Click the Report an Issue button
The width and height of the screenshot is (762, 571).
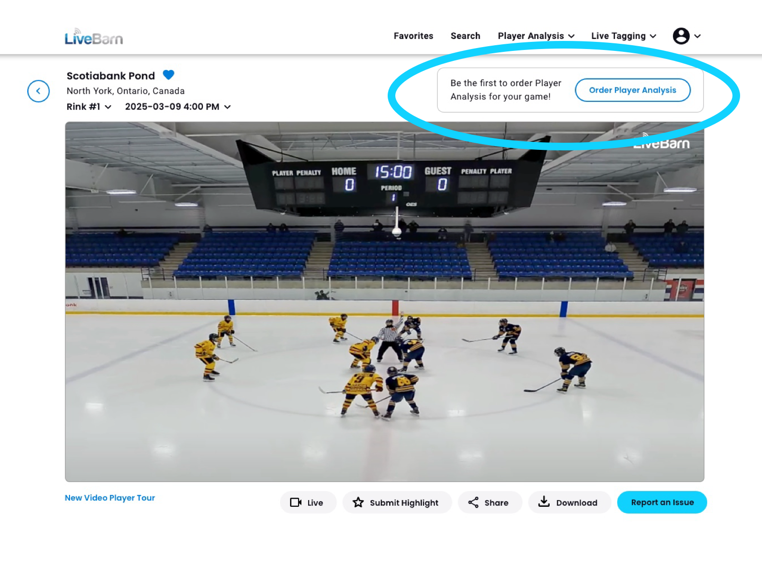(x=662, y=502)
